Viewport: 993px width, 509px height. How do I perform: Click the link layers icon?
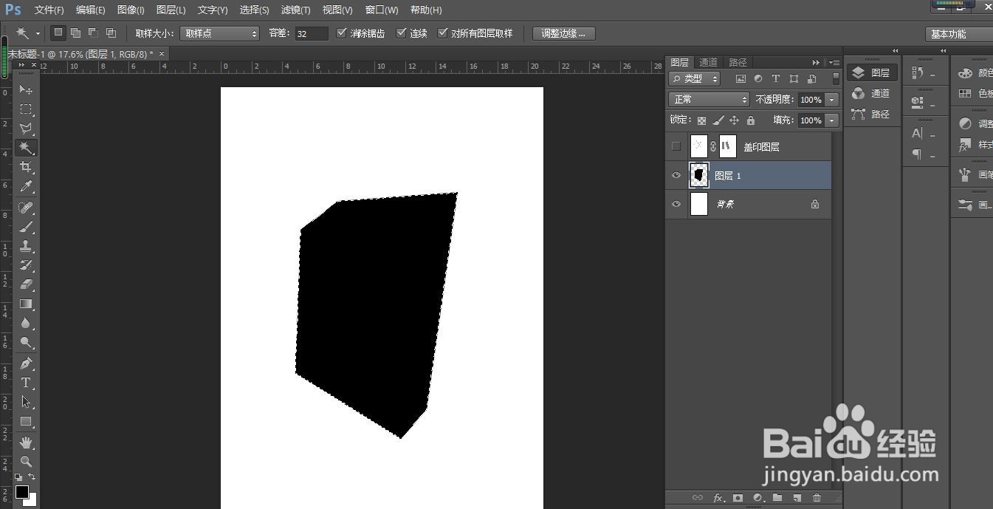(x=697, y=498)
